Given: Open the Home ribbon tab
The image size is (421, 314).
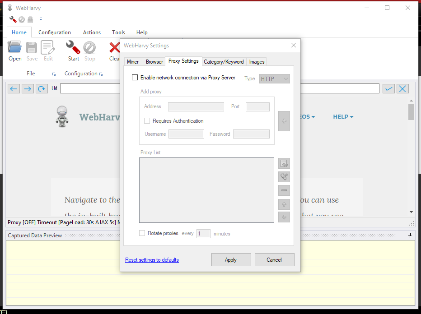Looking at the screenshot, I should pos(19,32).
